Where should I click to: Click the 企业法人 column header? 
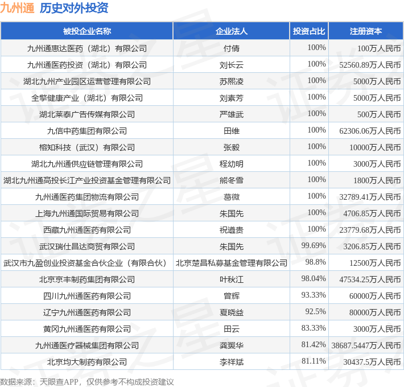coord(232,31)
